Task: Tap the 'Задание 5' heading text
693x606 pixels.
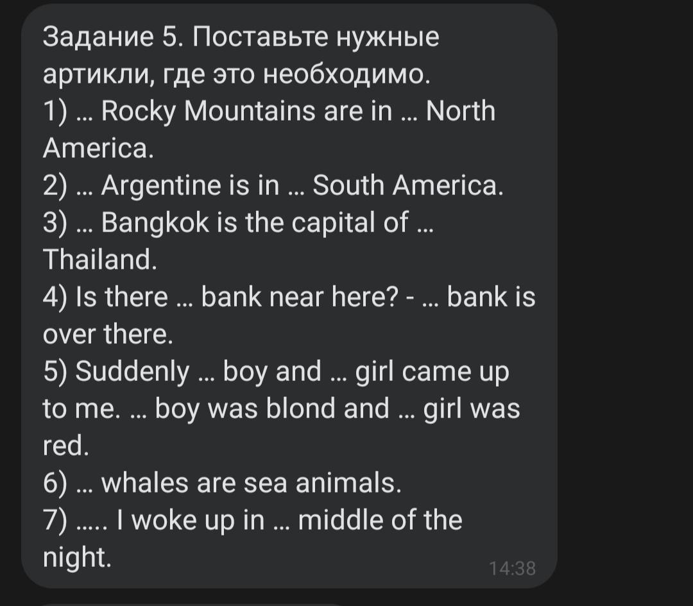Action: coord(108,38)
